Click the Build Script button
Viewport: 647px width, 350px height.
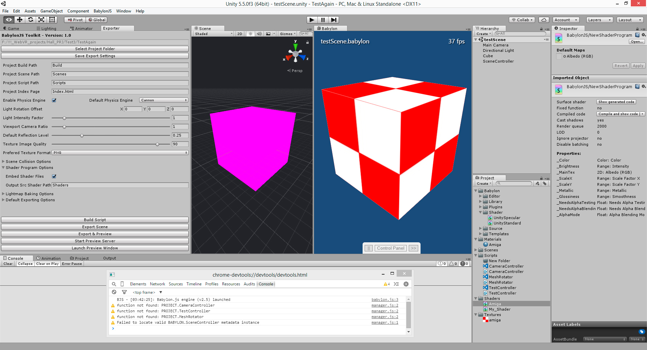(95, 220)
